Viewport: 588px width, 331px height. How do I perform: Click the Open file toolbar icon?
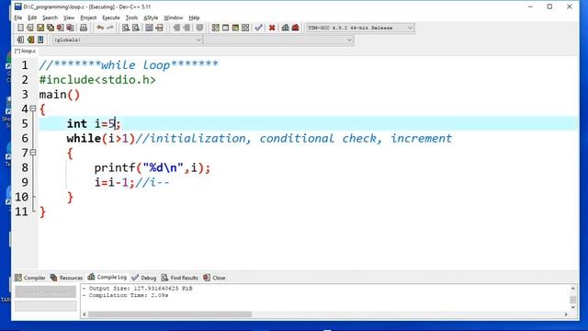tap(30, 28)
